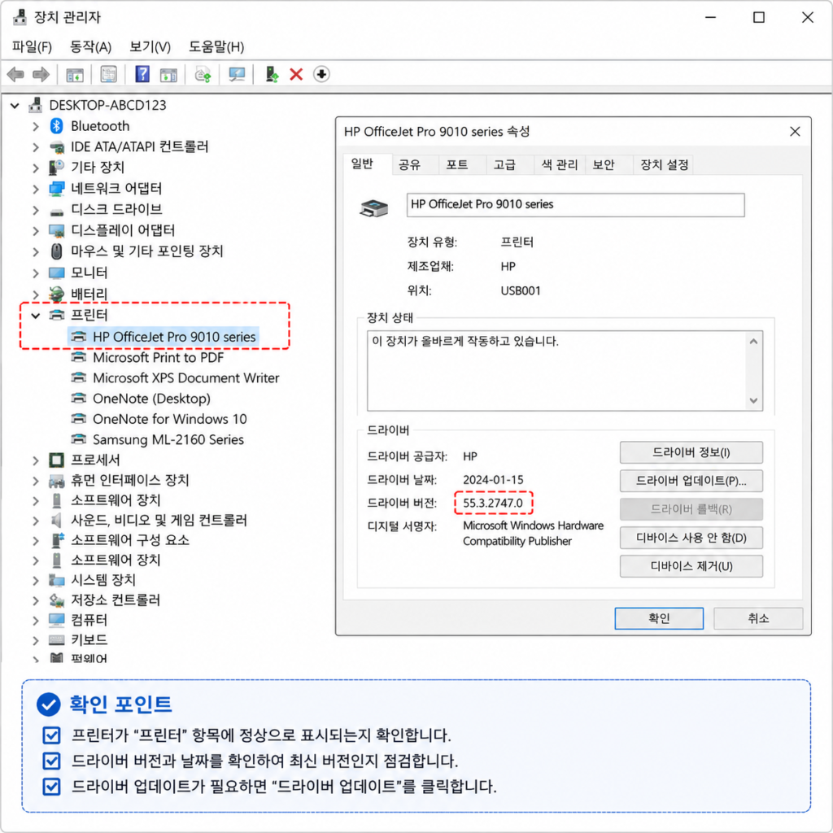Expand the 디스크 드라이브 category
Image resolution: width=833 pixels, height=833 pixels.
36,210
